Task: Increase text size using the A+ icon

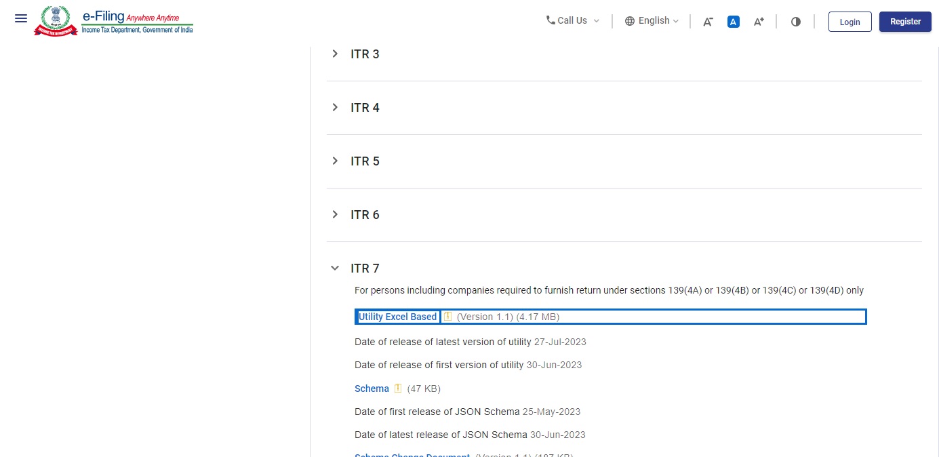Action: tap(758, 21)
